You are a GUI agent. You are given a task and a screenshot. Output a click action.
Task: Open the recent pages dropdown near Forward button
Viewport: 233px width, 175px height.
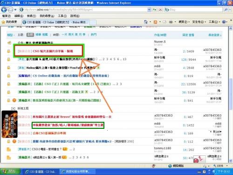(15, 10)
